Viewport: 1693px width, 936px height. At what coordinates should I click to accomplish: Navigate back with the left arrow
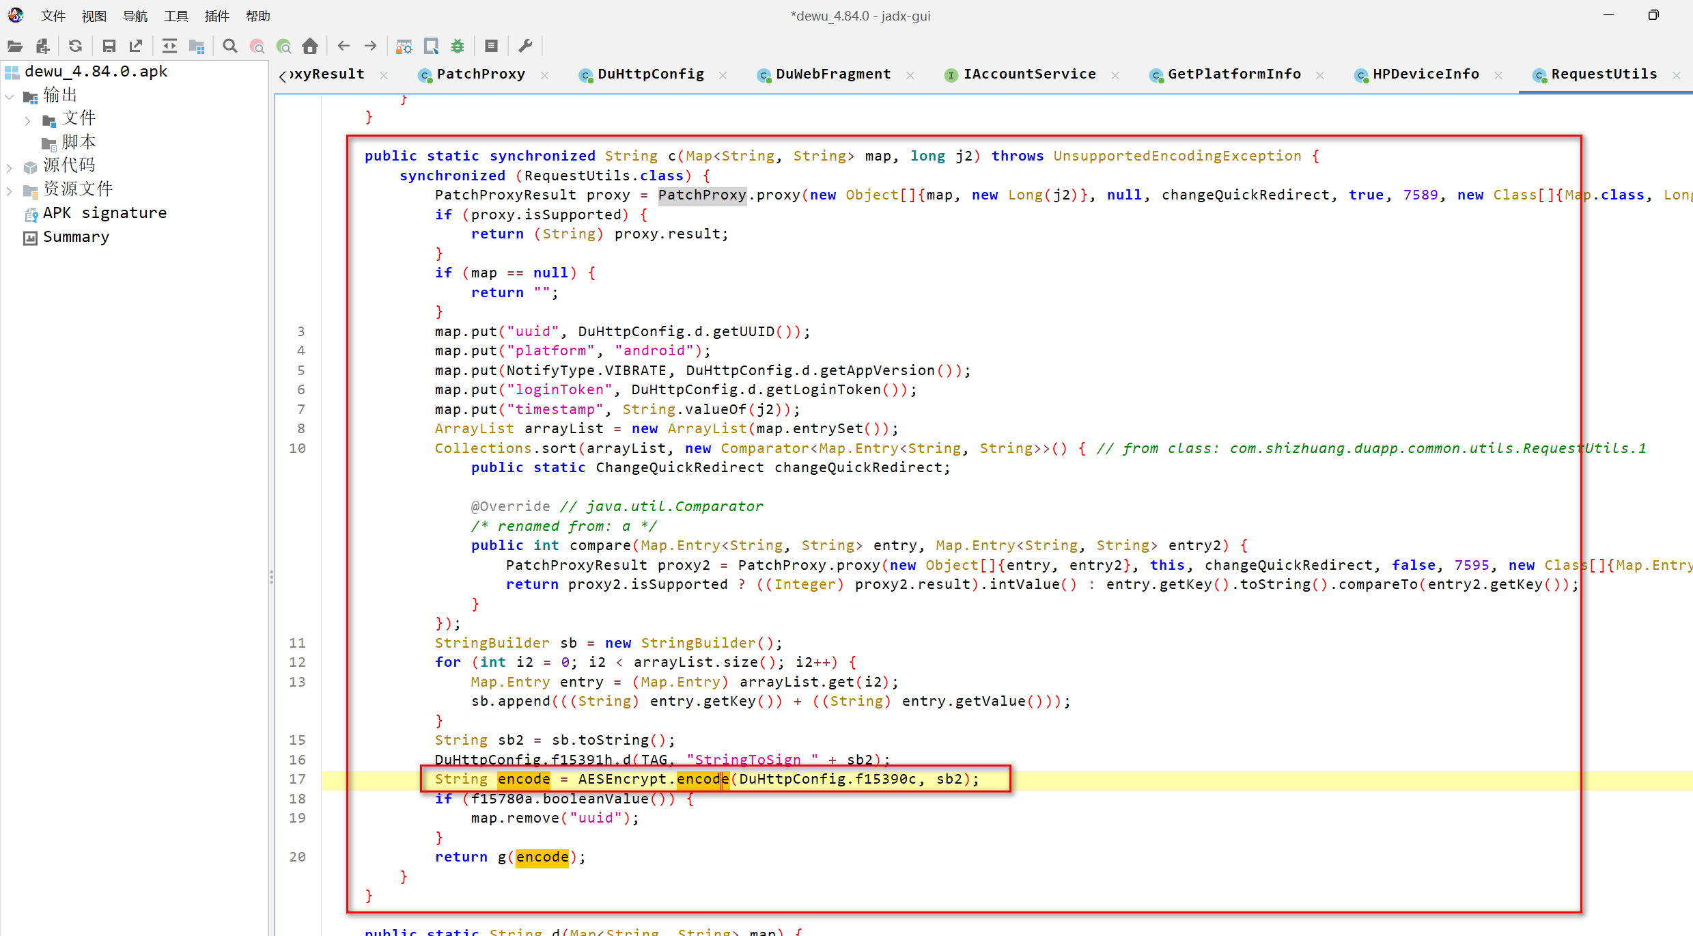[344, 46]
